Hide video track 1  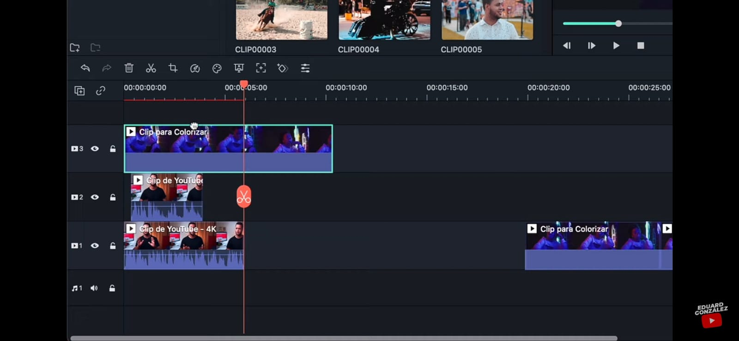(95, 246)
